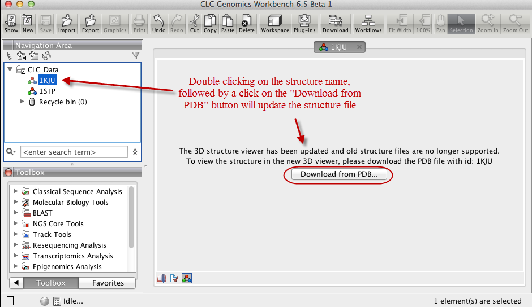
Task: Switch to the Favorites tab
Action: tap(108, 283)
